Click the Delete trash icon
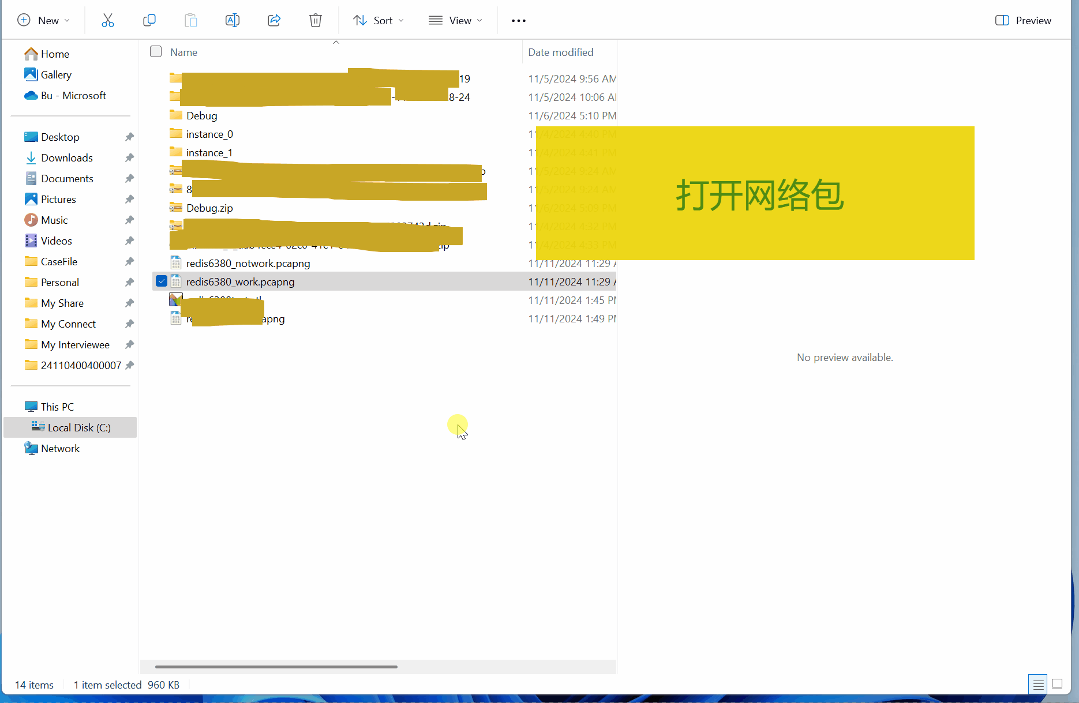This screenshot has width=1079, height=703. pyautogui.click(x=315, y=21)
